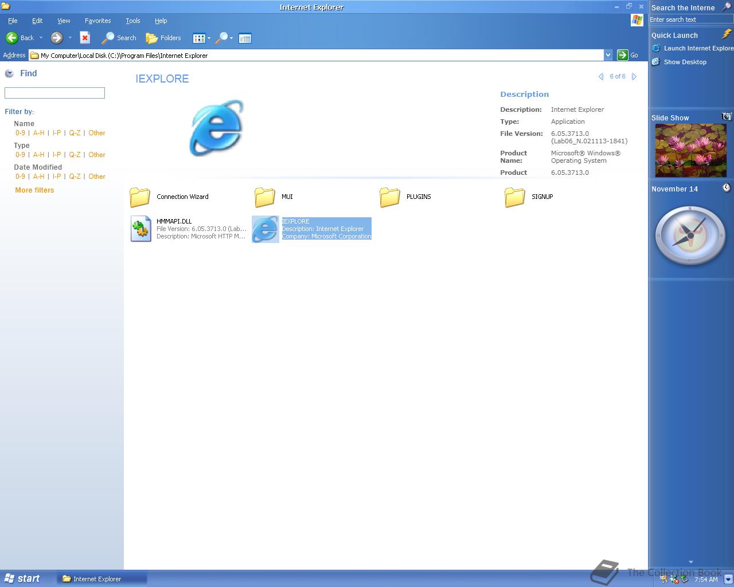Collapse the Find pane chevron
Screen dimensions: 734x587
[9, 73]
